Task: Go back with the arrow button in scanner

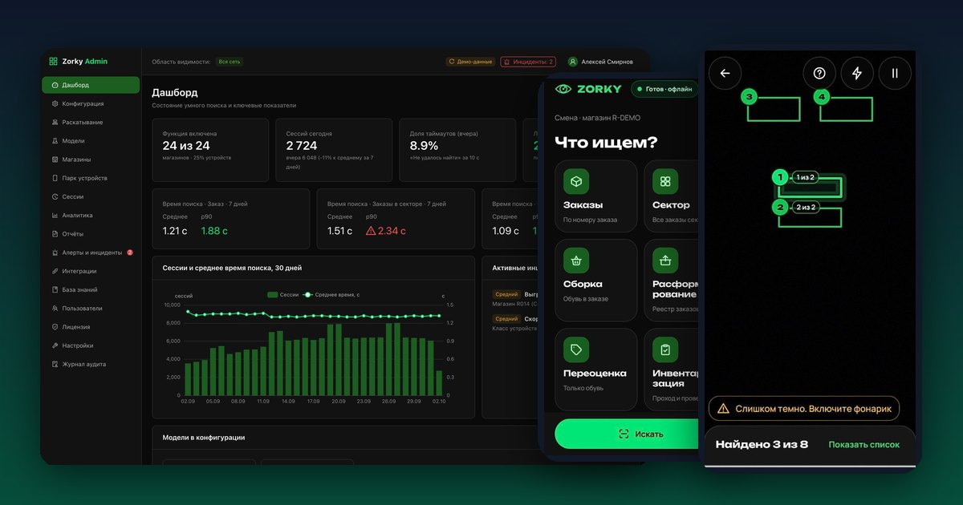Action: (725, 73)
